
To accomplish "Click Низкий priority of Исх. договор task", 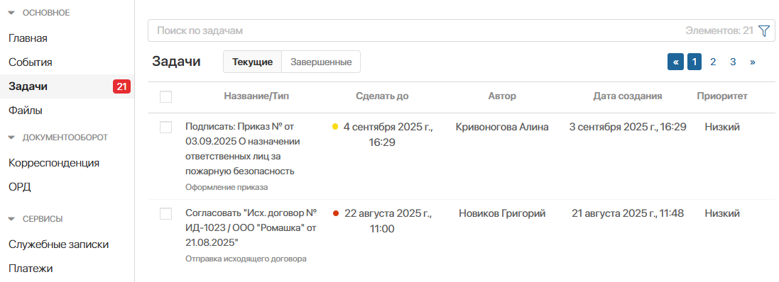I will tap(722, 213).
